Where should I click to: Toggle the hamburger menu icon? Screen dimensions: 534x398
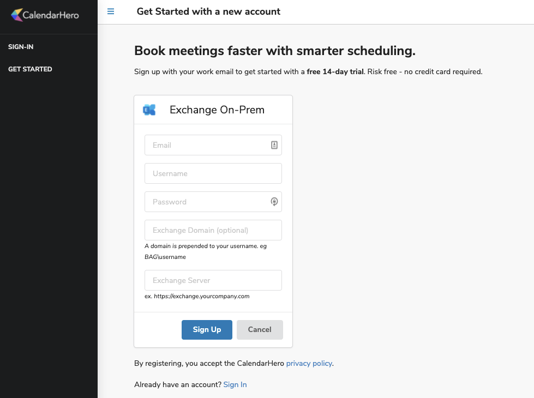coord(111,11)
